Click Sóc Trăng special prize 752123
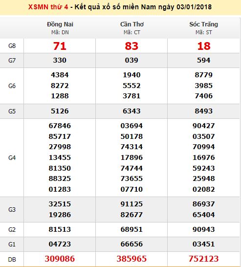 [203, 259]
